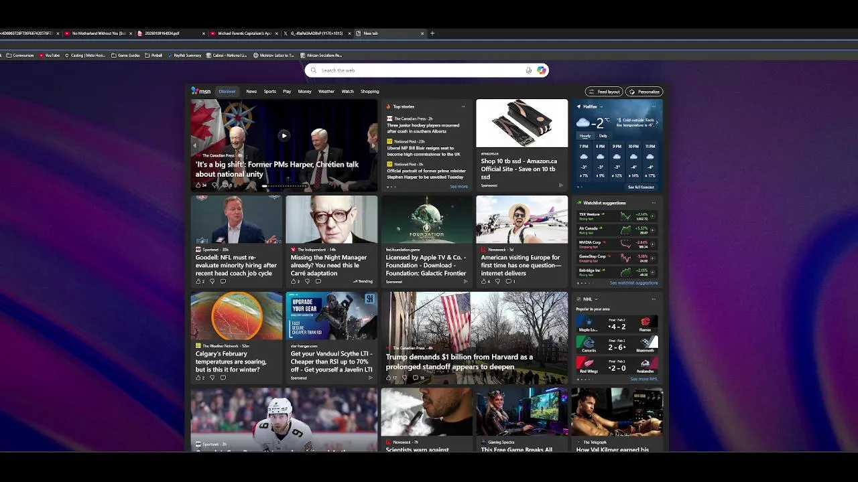Screen dimensions: 858x482
Task: Open Top stories card more options
Action: (463, 106)
